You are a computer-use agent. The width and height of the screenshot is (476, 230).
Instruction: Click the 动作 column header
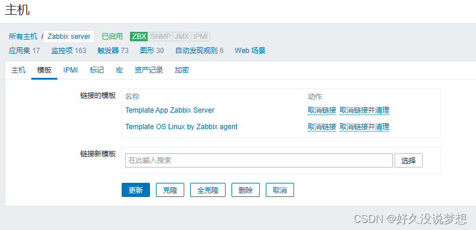pos(315,97)
